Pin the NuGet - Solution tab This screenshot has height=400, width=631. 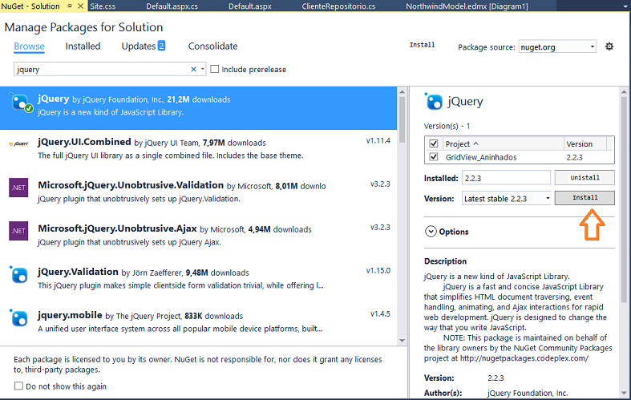[x=69, y=6]
